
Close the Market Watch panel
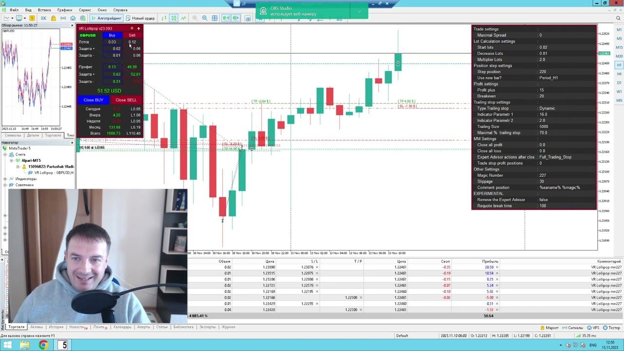coord(72,25)
